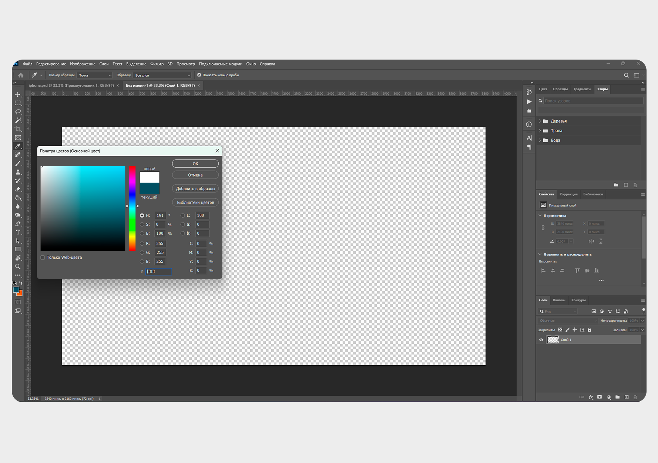
Task: Open the 'Непрозрачность' opacity dropdown arrow
Action: pos(642,321)
